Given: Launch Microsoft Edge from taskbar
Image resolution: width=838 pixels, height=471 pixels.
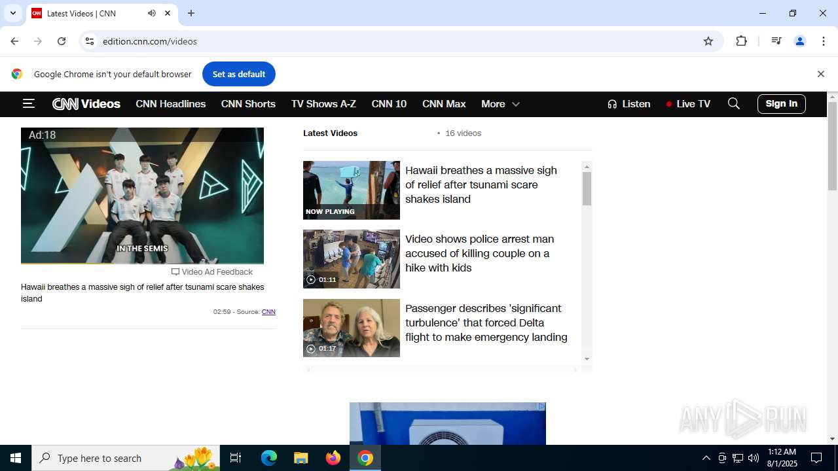Looking at the screenshot, I should pos(269,458).
